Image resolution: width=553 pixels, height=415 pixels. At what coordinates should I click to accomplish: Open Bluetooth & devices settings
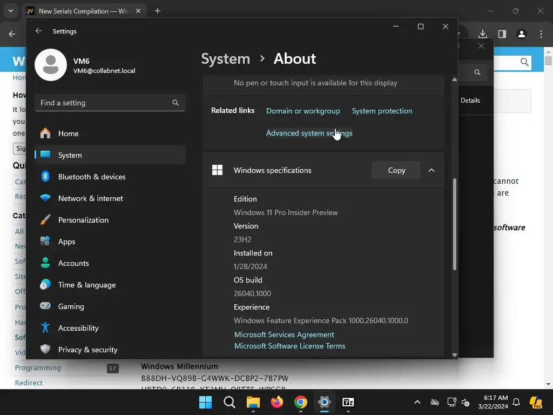point(110,177)
